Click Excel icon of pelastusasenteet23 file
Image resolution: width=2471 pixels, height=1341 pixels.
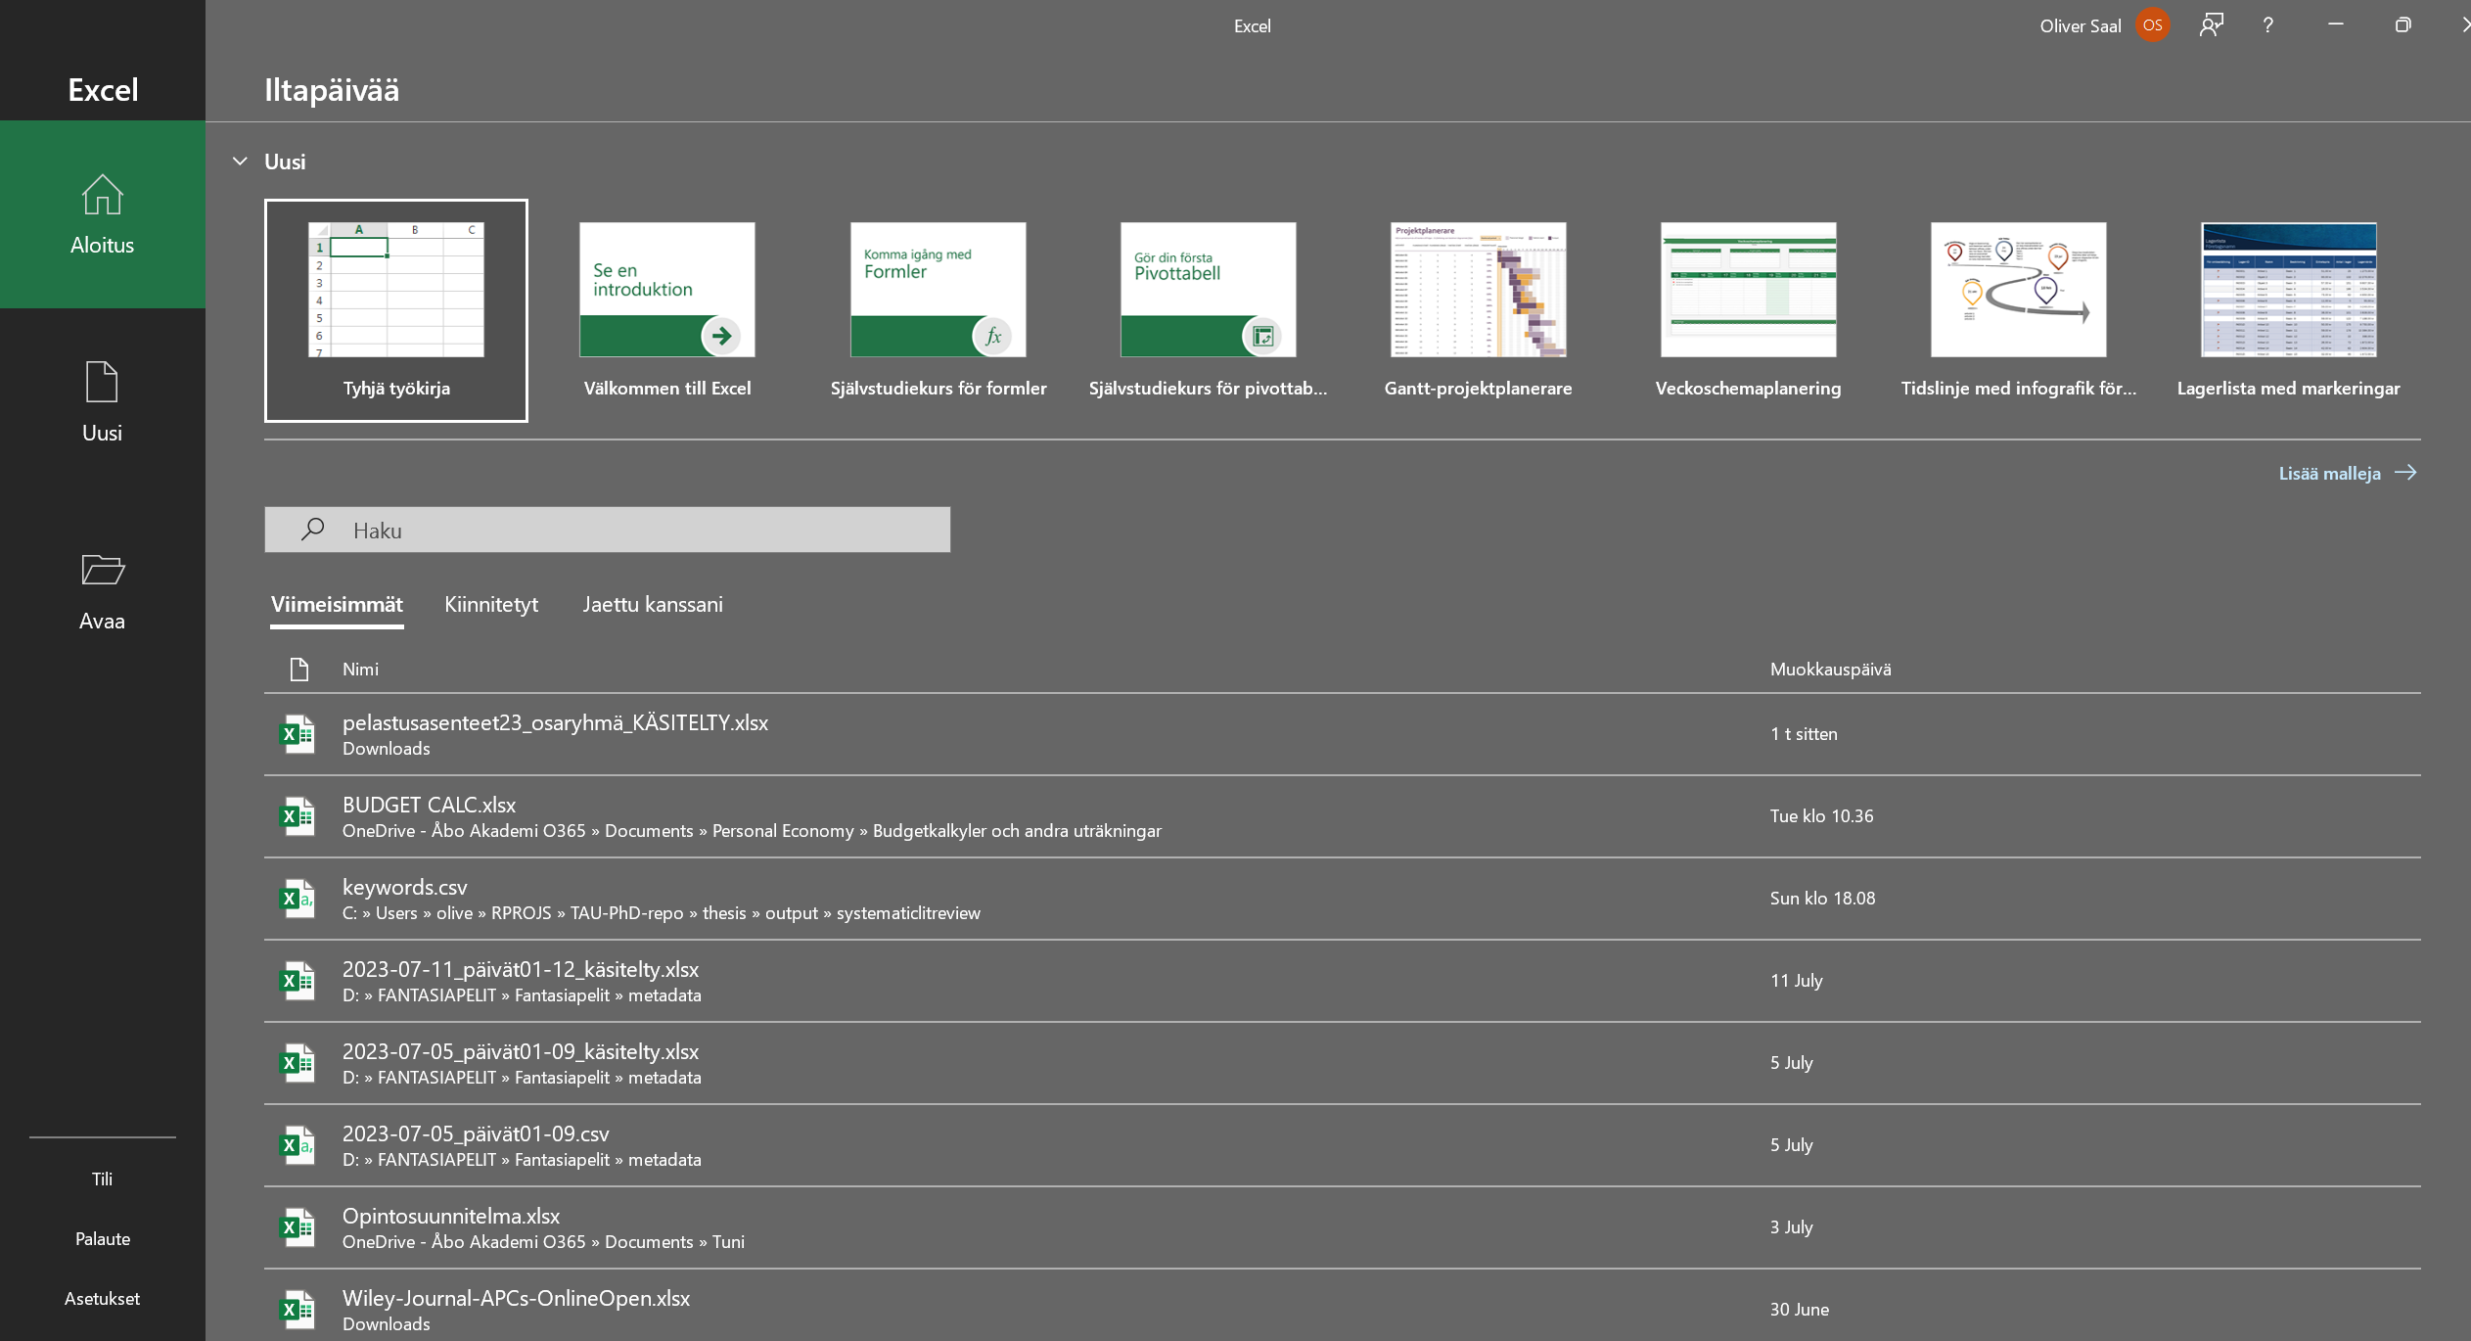297,734
